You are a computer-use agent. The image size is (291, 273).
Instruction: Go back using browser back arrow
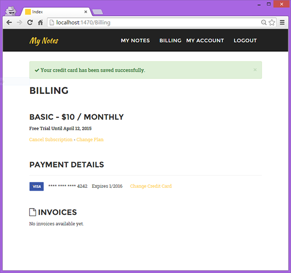click(x=9, y=23)
